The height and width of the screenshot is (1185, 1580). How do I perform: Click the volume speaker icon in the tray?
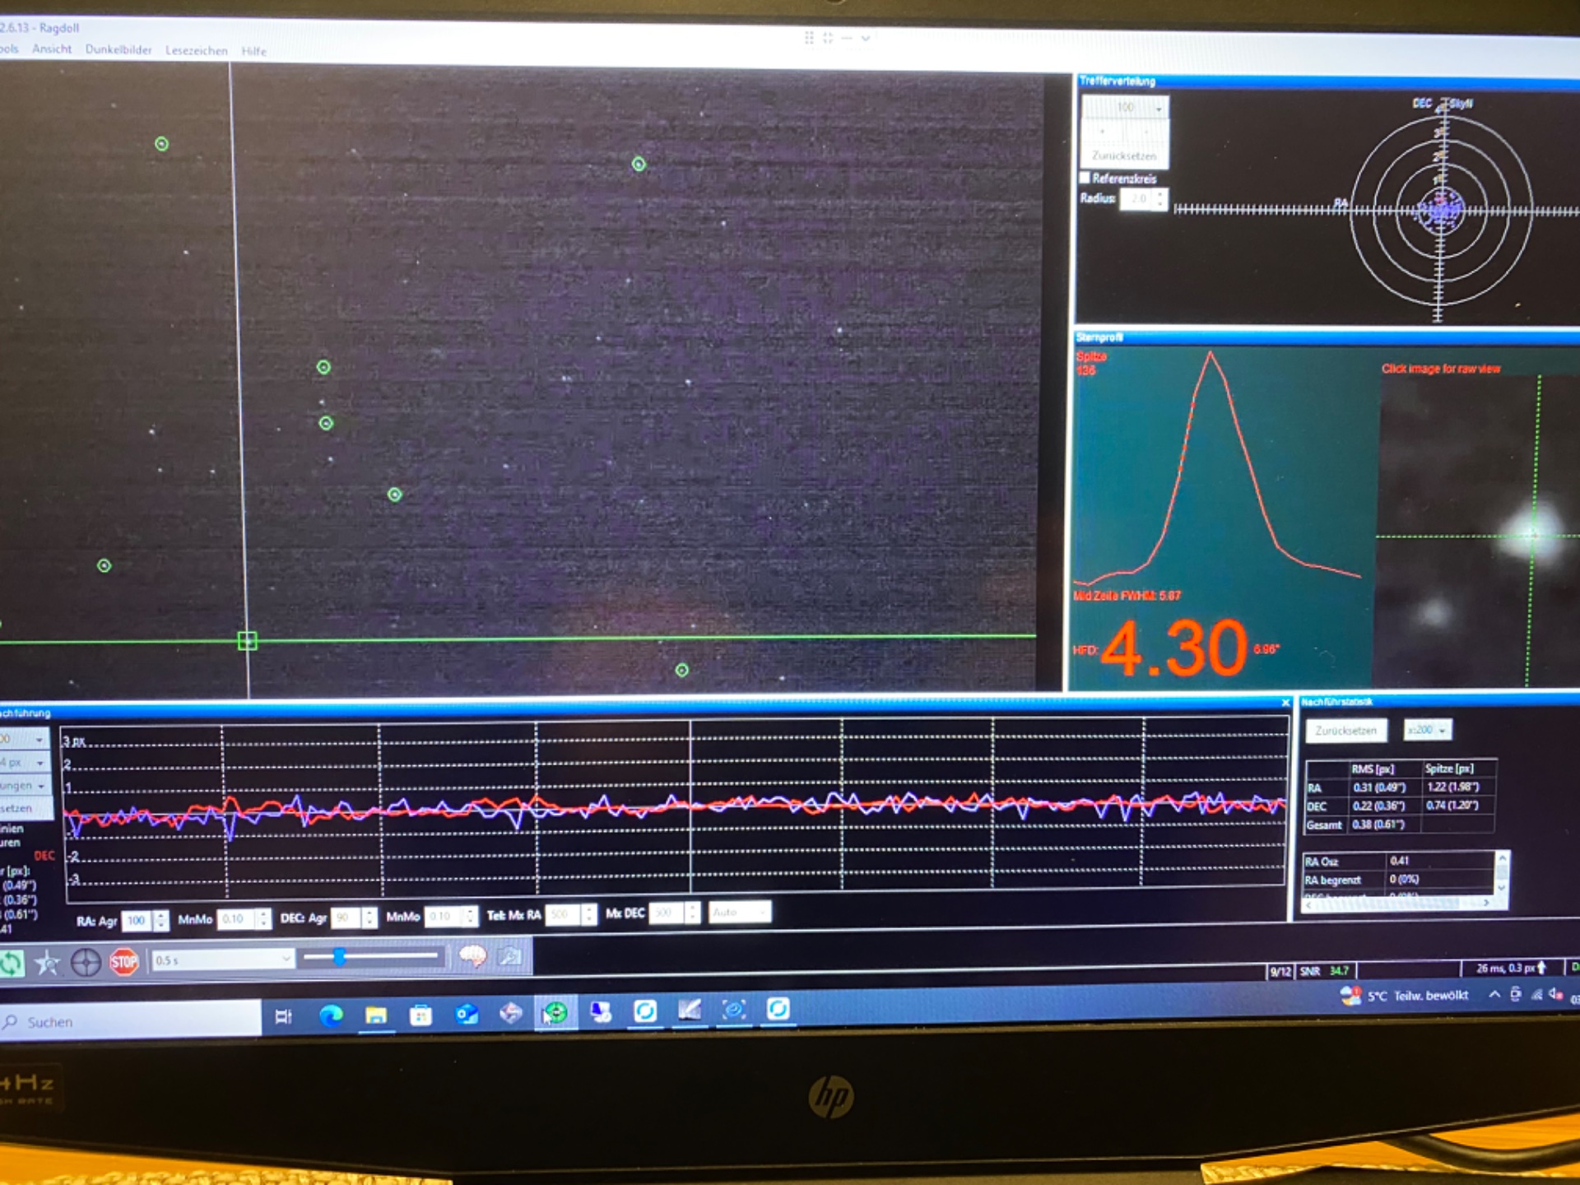[1555, 993]
